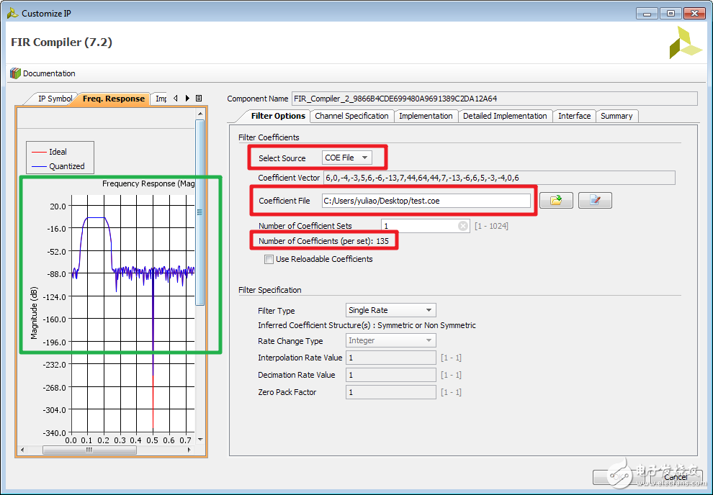Open the Documentation book icon
Viewport: 713px width, 495px height.
16,73
